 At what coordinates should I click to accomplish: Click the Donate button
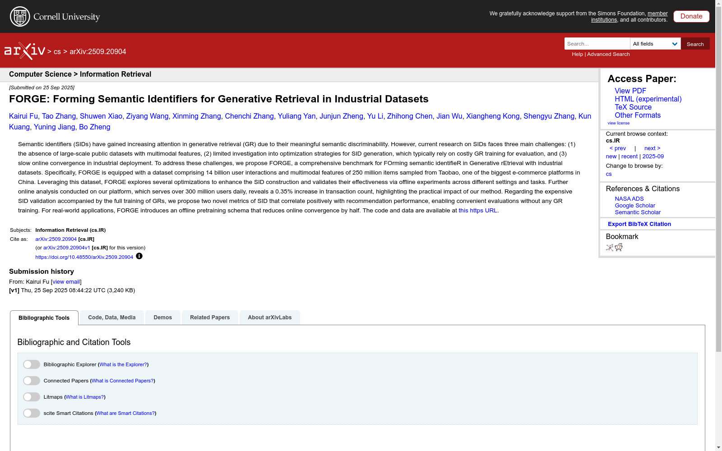pos(691,16)
